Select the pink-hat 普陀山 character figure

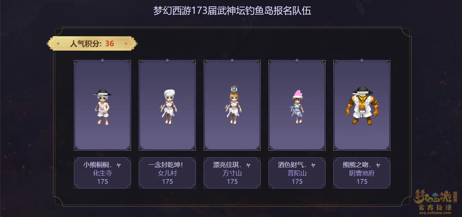pyautogui.click(x=297, y=107)
